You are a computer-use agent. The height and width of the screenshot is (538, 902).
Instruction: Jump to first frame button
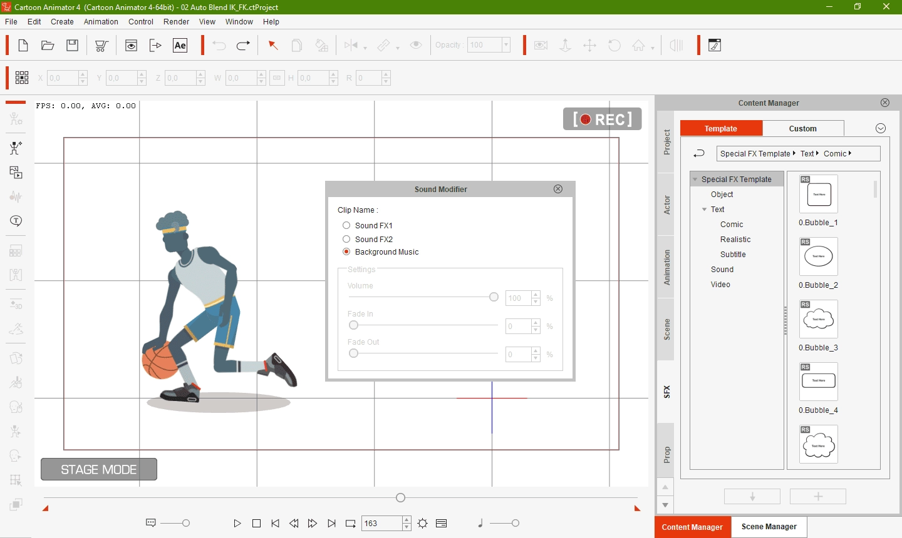(275, 523)
